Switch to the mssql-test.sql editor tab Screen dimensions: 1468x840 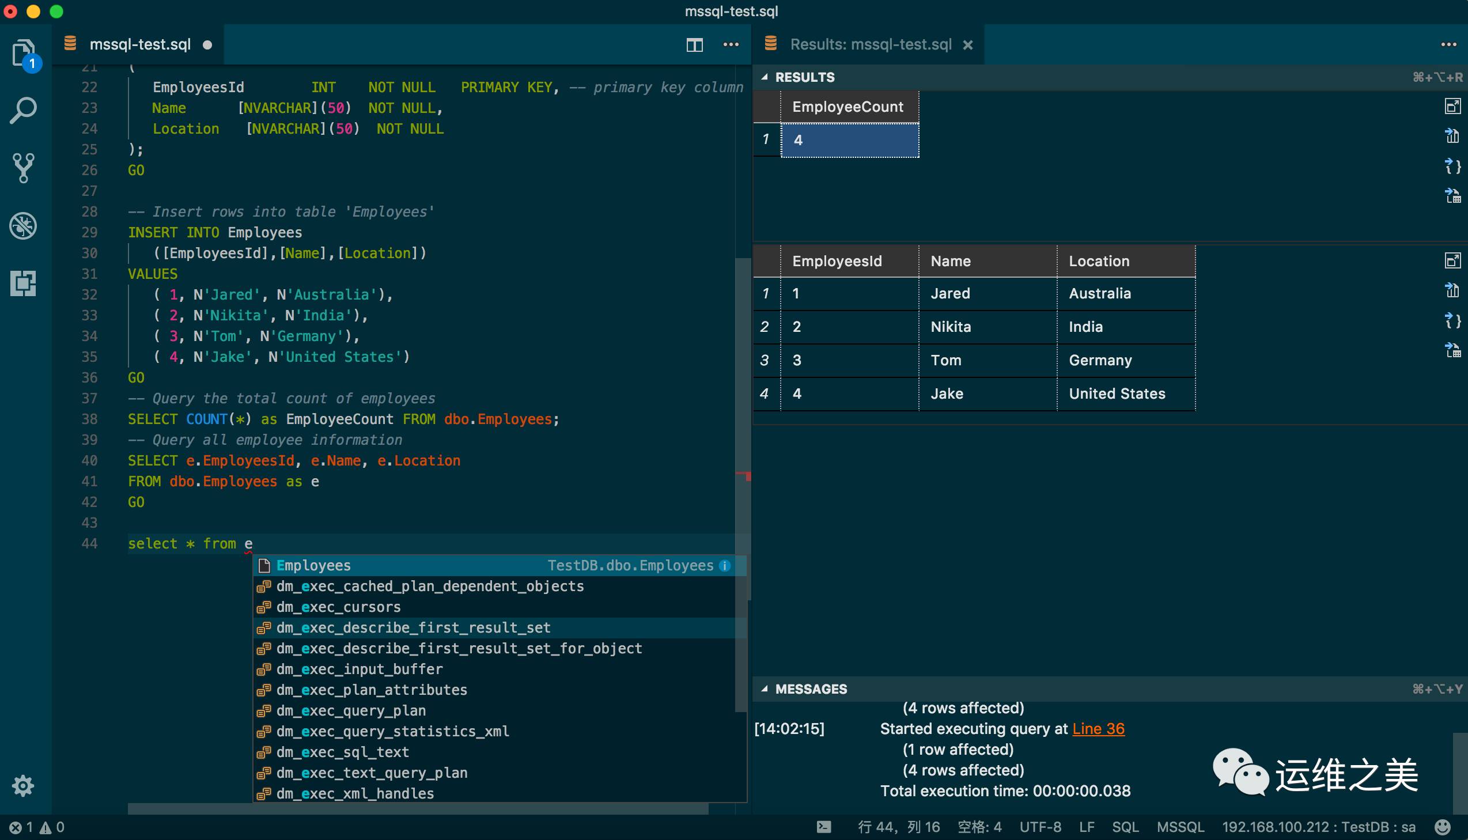click(x=140, y=44)
